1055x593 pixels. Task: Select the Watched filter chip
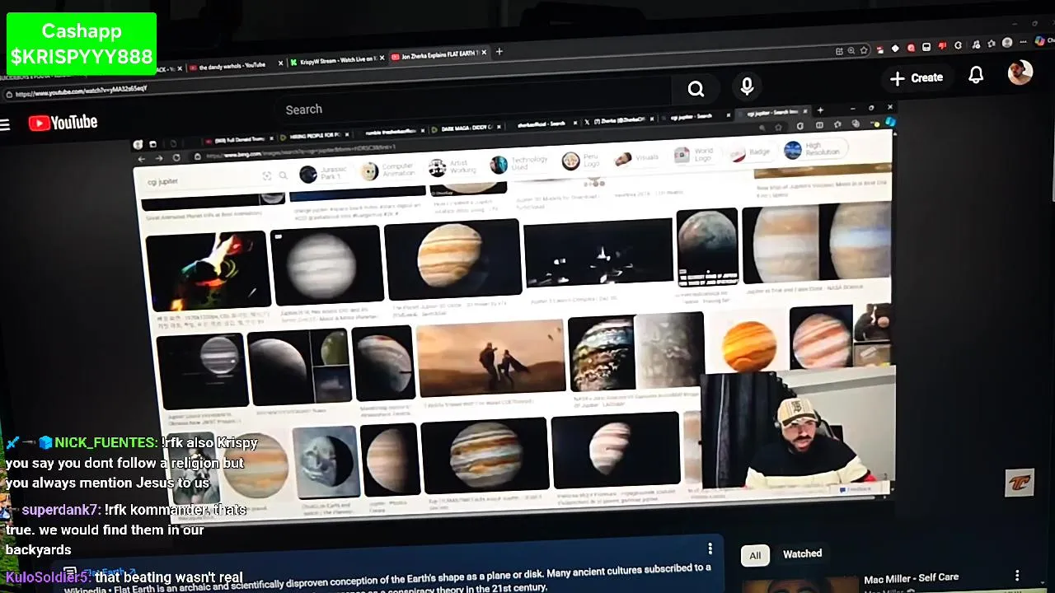click(x=802, y=553)
